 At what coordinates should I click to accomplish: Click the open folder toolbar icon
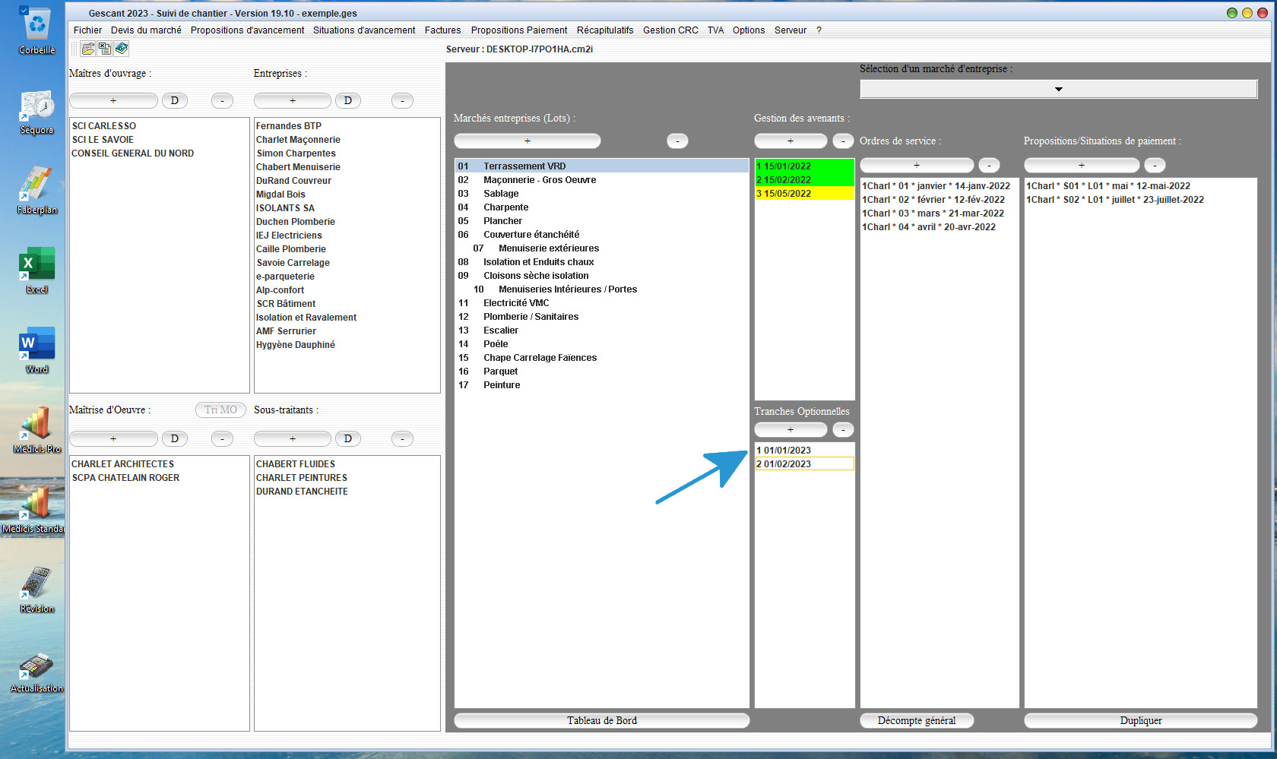[88, 49]
